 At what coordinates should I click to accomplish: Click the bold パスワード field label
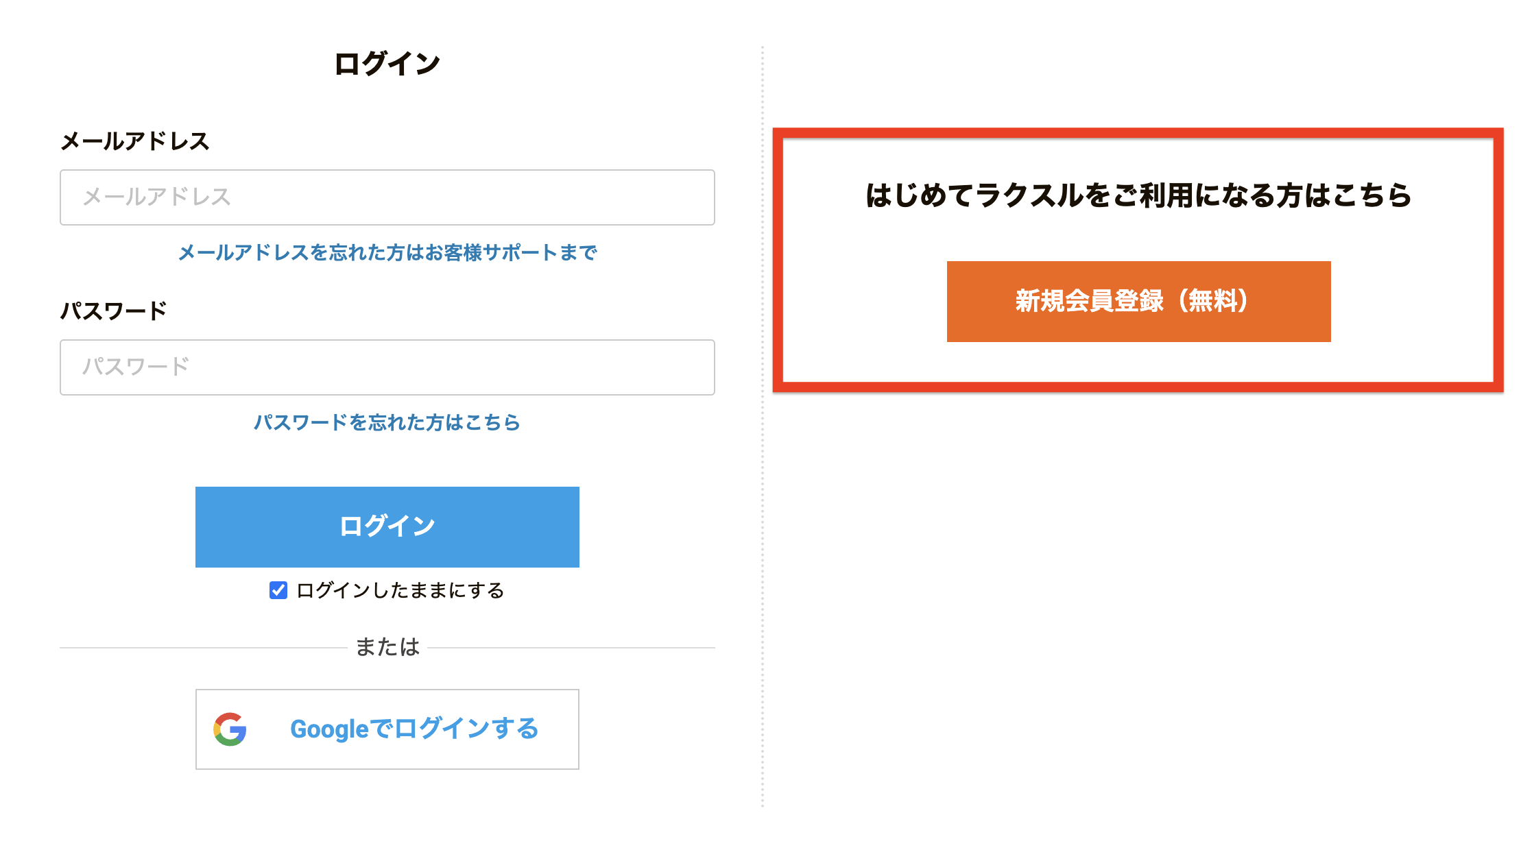pyautogui.click(x=114, y=311)
